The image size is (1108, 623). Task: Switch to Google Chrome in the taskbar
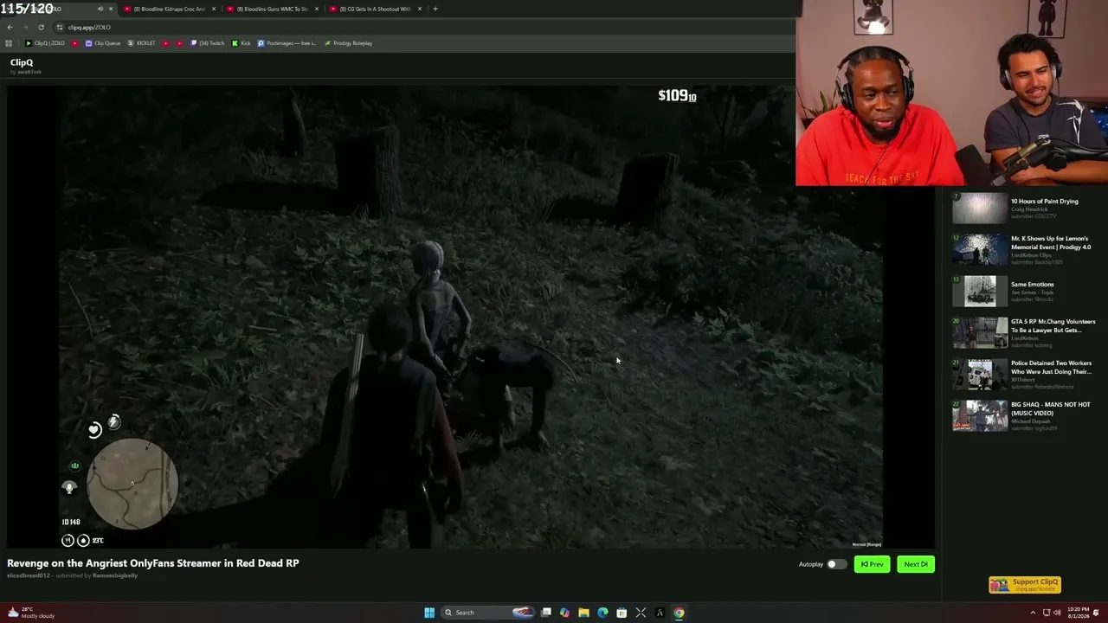[x=679, y=613]
